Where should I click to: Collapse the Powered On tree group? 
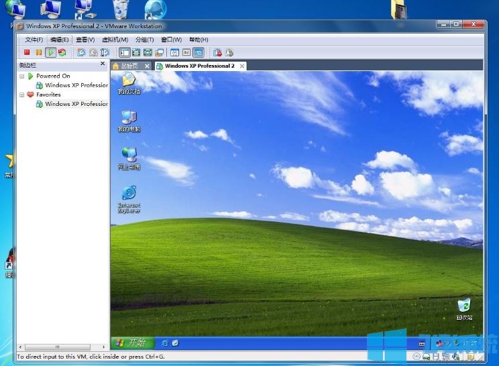click(x=22, y=76)
